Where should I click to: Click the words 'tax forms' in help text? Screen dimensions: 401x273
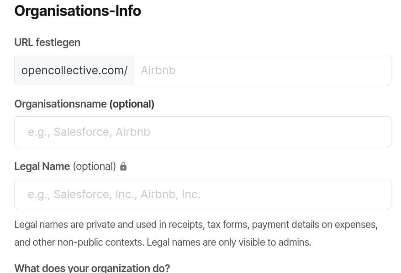pos(227,225)
